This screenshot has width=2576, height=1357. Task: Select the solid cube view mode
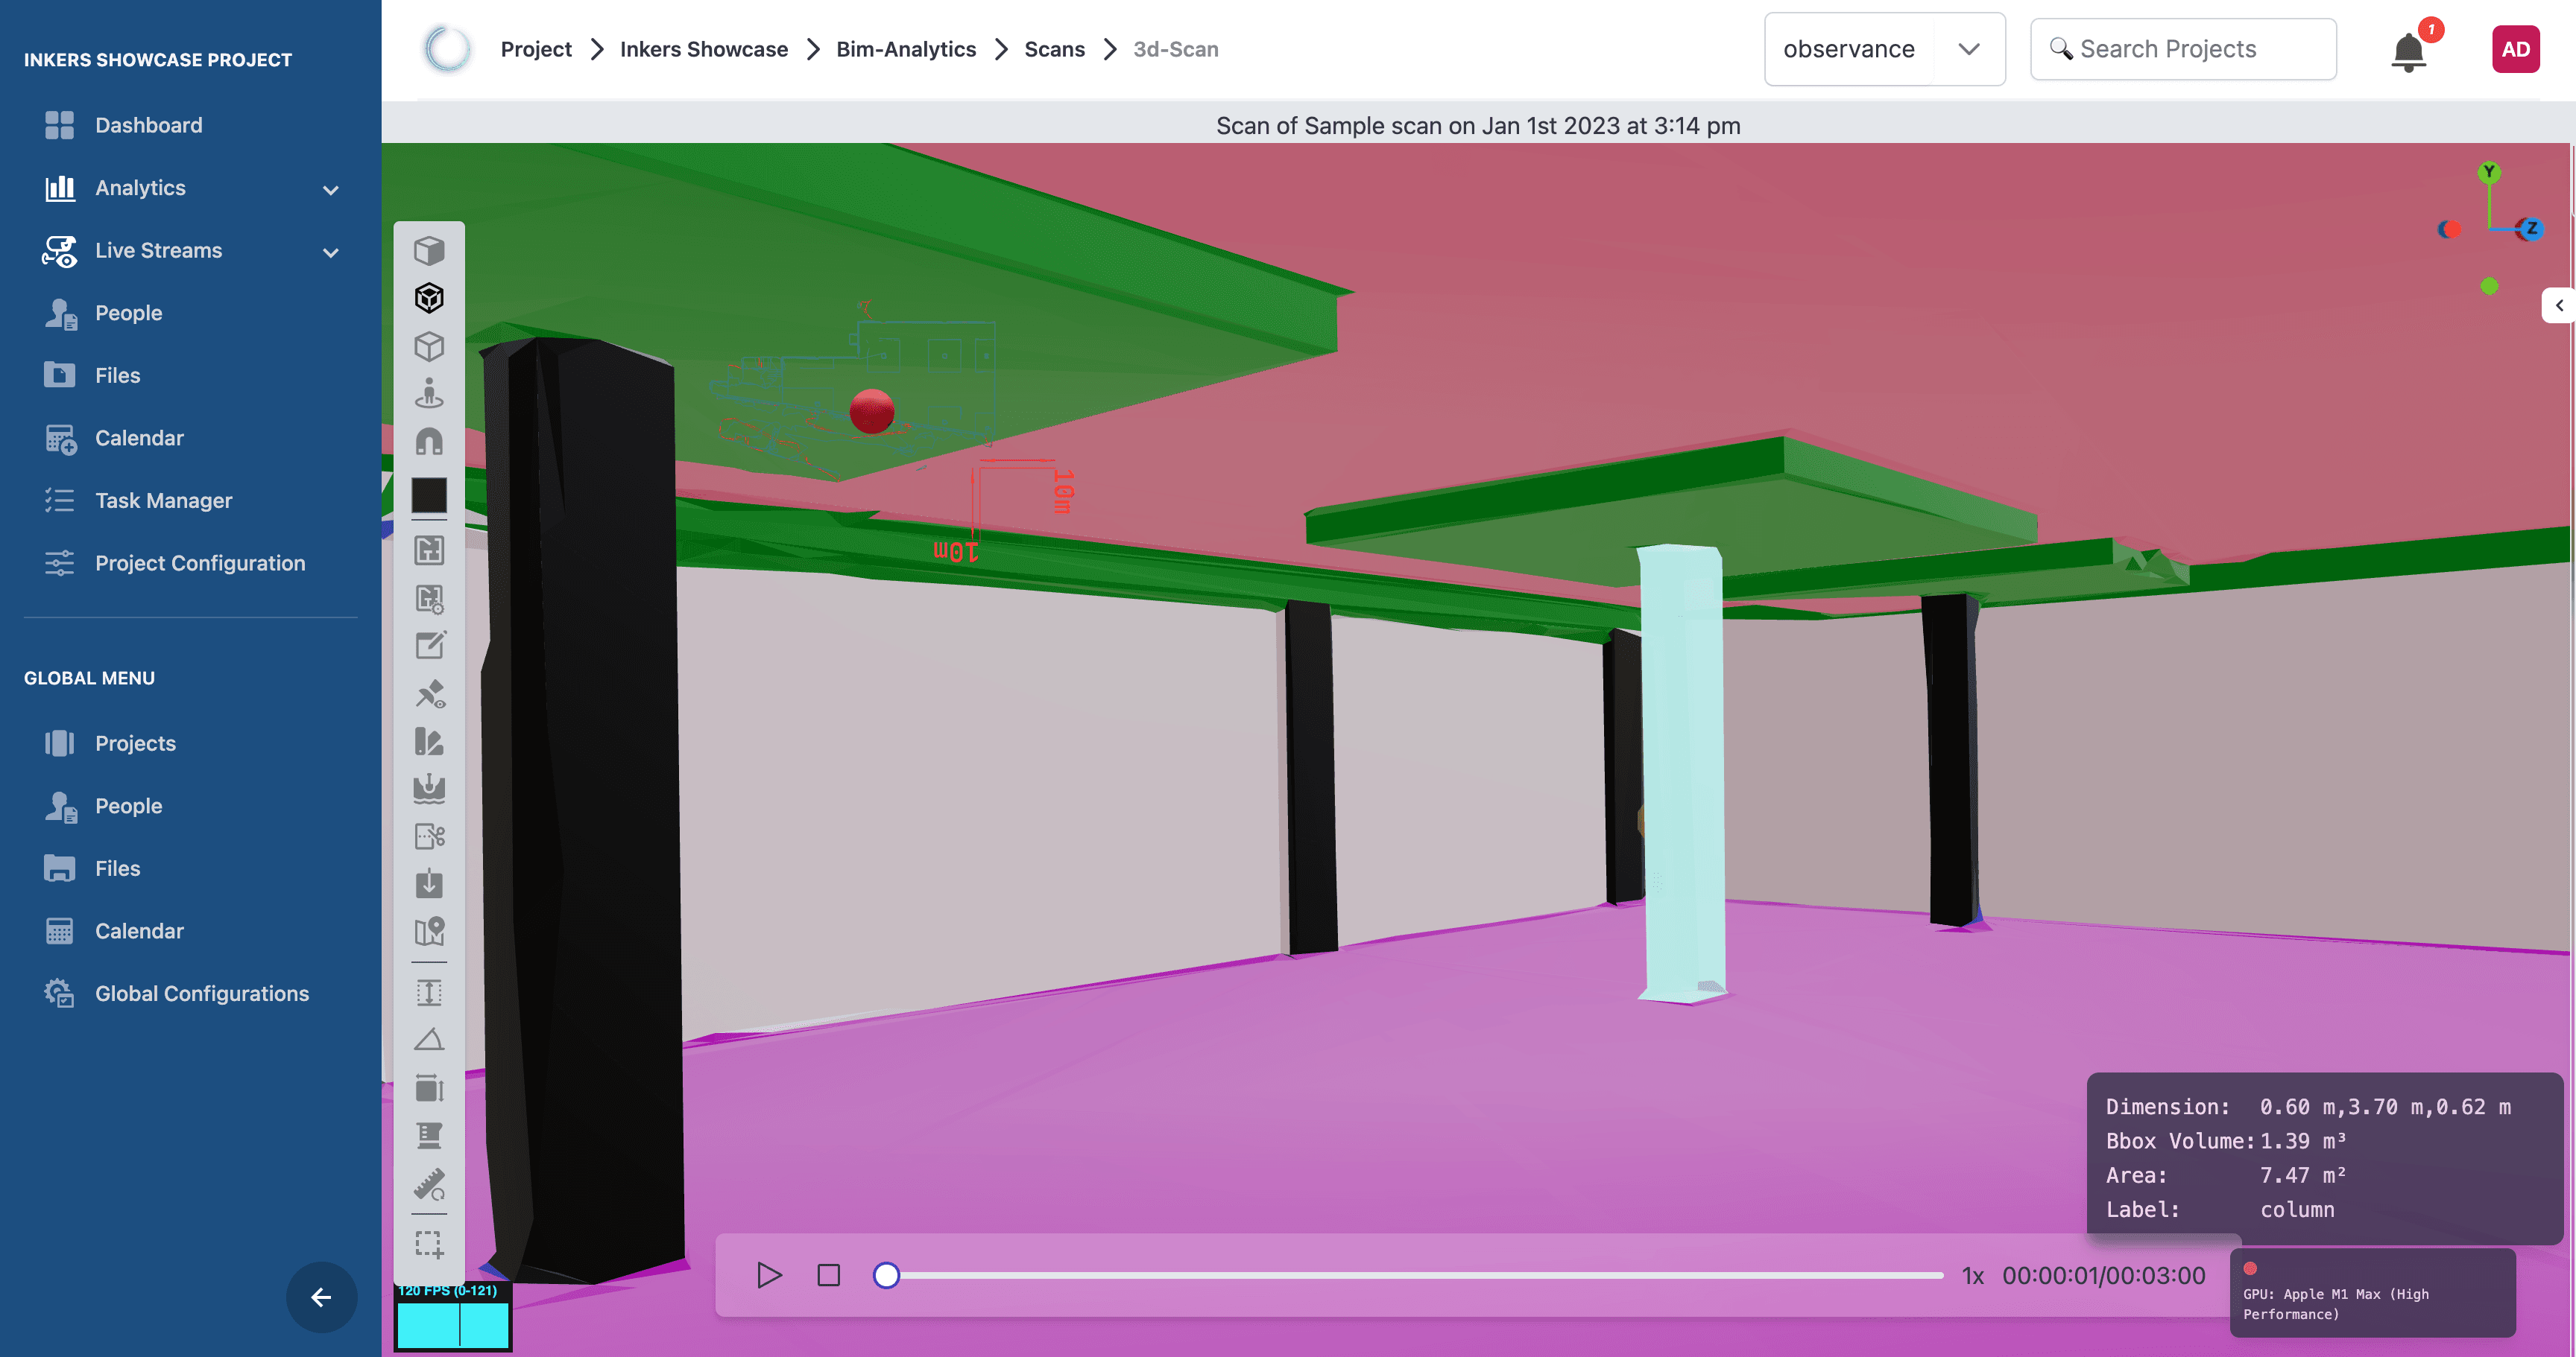coord(429,250)
